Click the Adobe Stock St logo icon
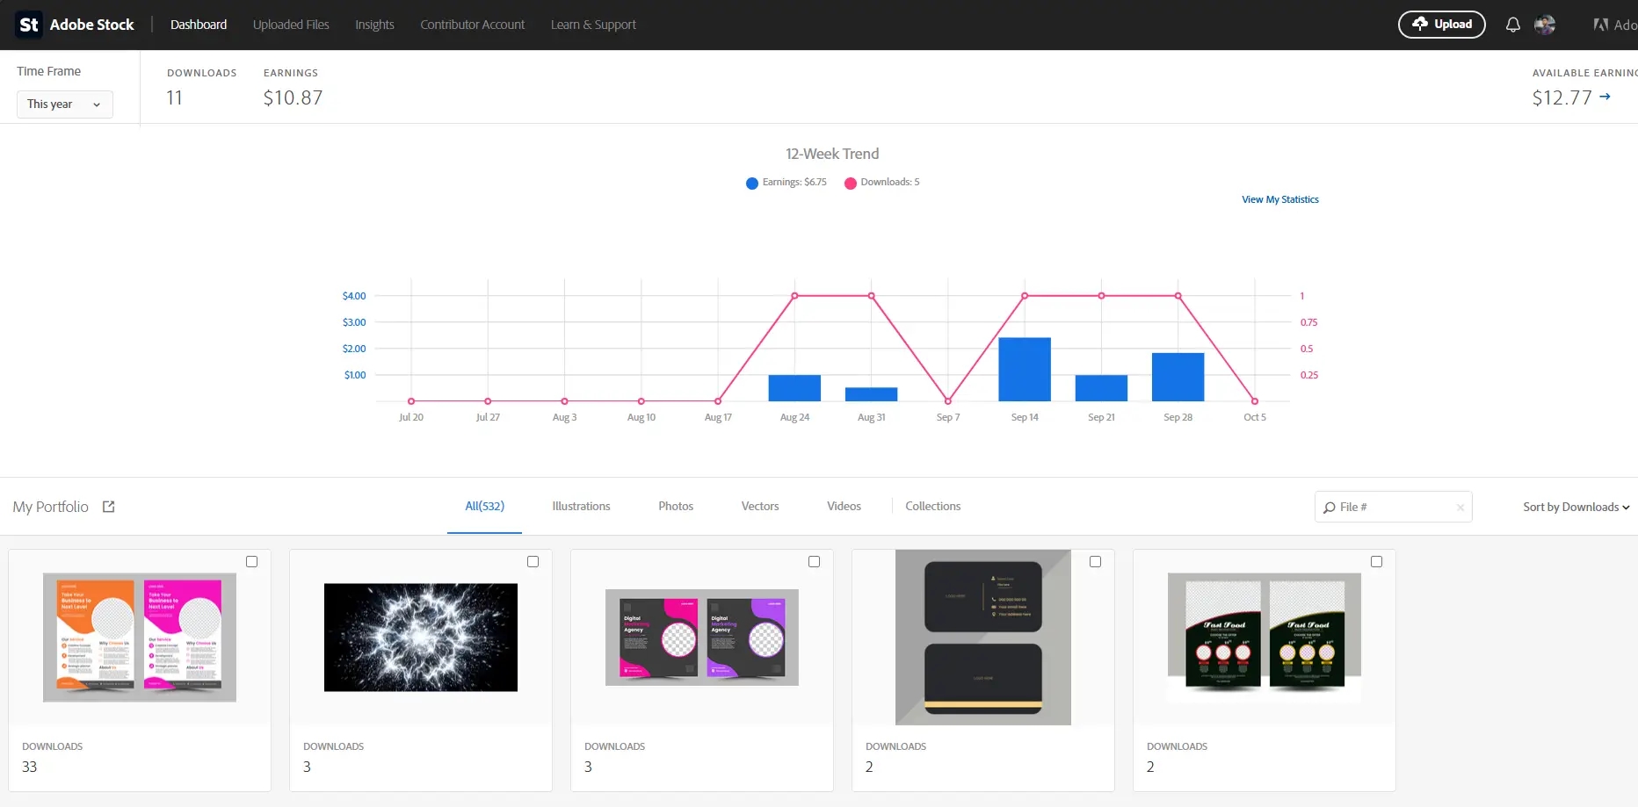Image resolution: width=1638 pixels, height=807 pixels. tap(29, 25)
